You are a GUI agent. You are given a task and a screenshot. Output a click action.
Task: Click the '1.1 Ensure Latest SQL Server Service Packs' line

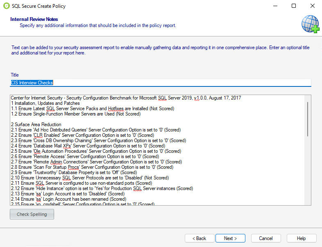(x=93, y=109)
